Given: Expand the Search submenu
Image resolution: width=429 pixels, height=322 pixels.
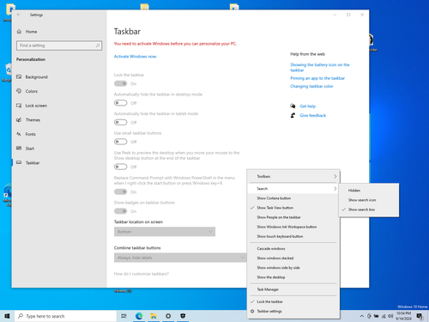Looking at the screenshot, I should click(x=293, y=189).
